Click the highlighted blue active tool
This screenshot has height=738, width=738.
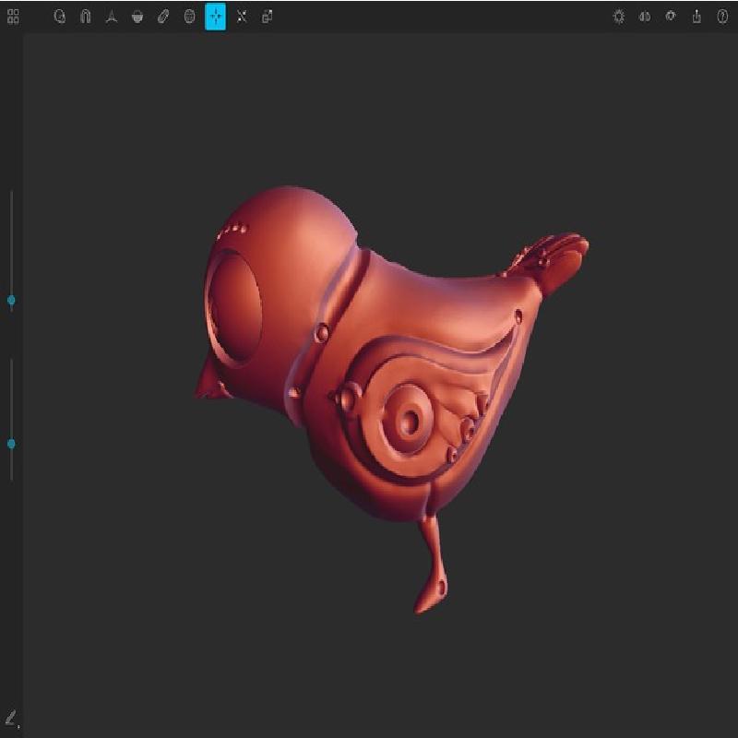(x=215, y=17)
